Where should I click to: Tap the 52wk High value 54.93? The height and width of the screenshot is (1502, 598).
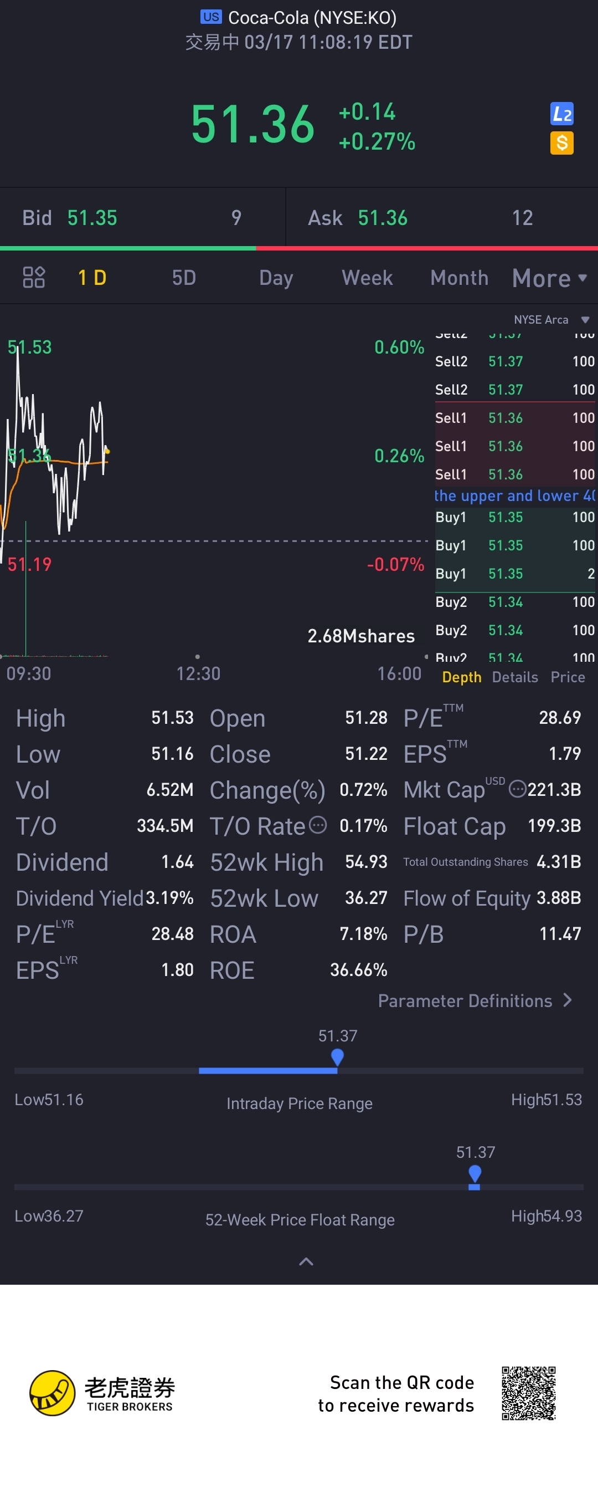[x=365, y=861]
